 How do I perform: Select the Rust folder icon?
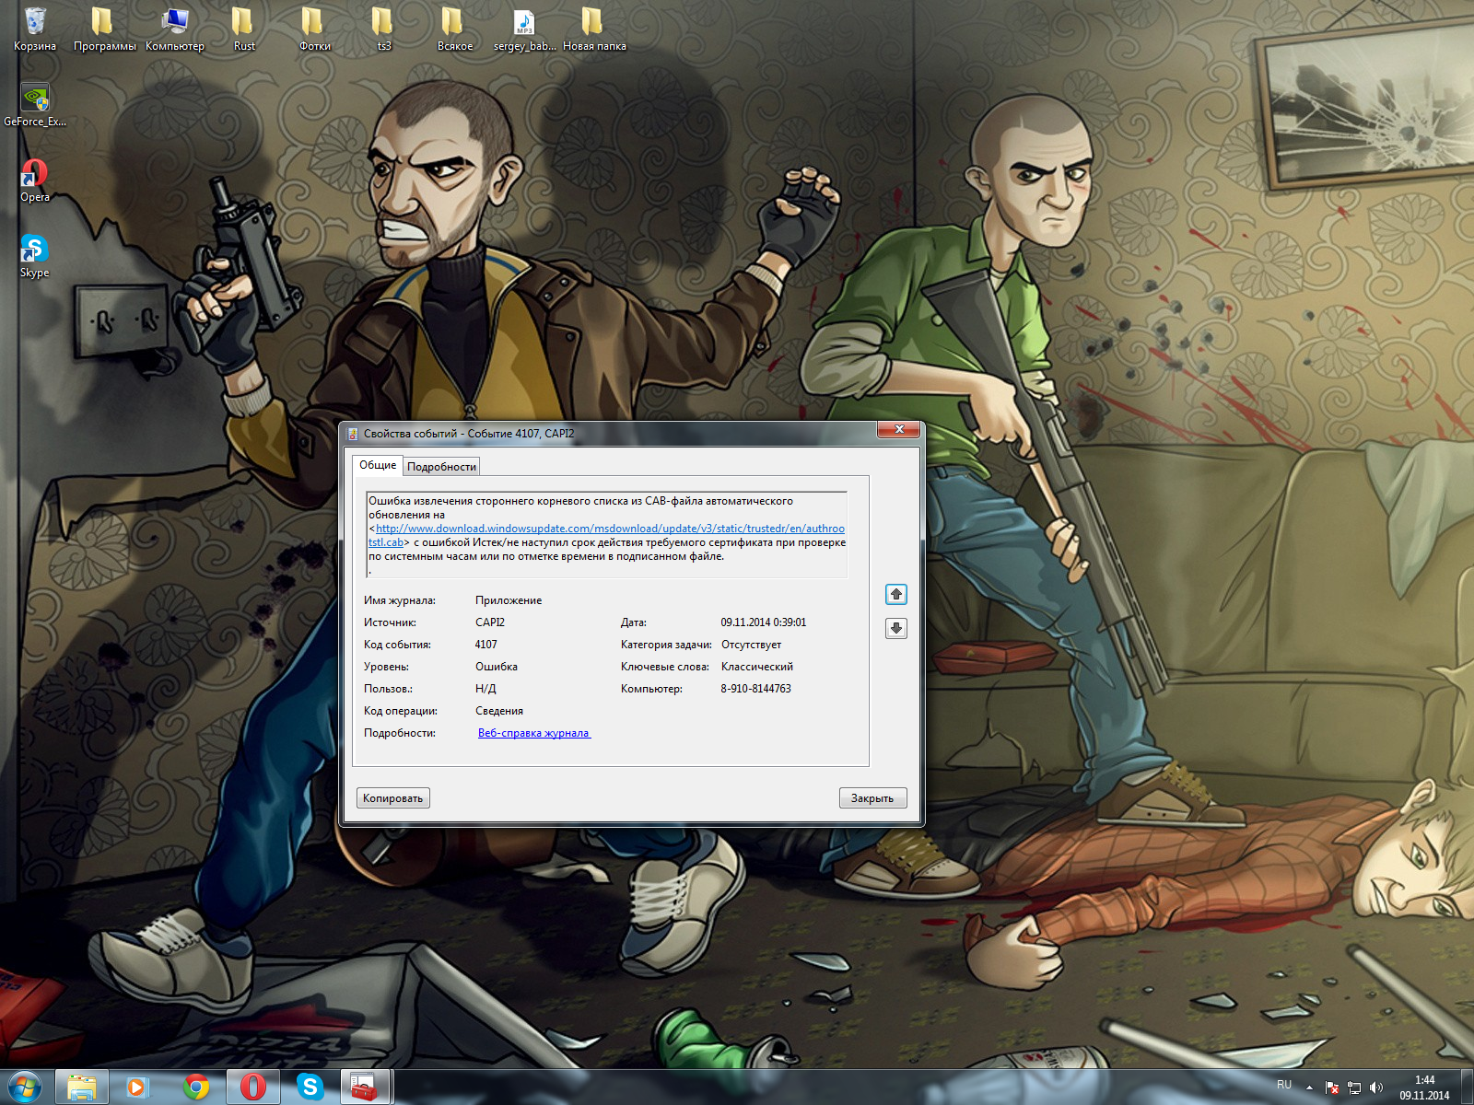(244, 28)
